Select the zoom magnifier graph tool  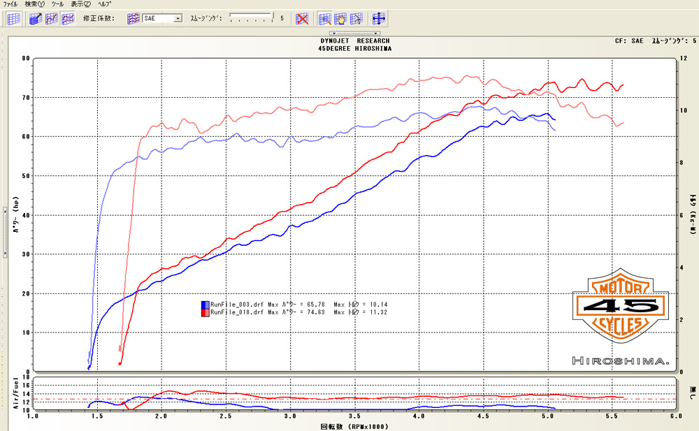(x=325, y=19)
